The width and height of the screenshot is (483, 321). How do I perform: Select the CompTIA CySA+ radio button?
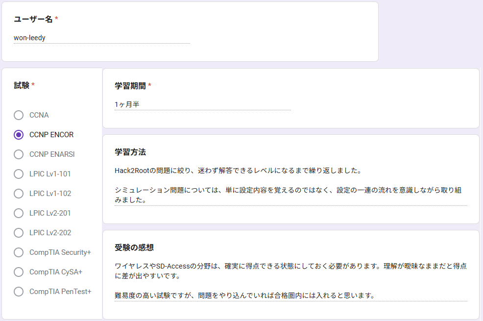(x=19, y=272)
